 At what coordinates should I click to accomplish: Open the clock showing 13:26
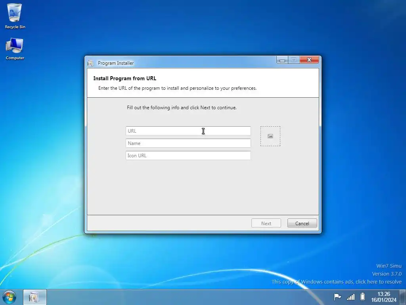coord(383,297)
